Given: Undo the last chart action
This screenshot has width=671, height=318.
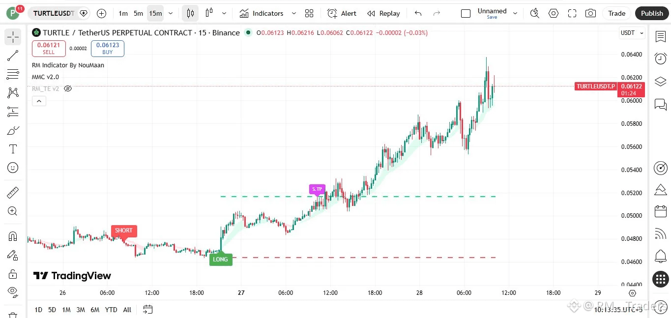Looking at the screenshot, I should 418,13.
